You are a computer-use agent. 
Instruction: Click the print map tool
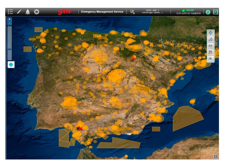210,59
